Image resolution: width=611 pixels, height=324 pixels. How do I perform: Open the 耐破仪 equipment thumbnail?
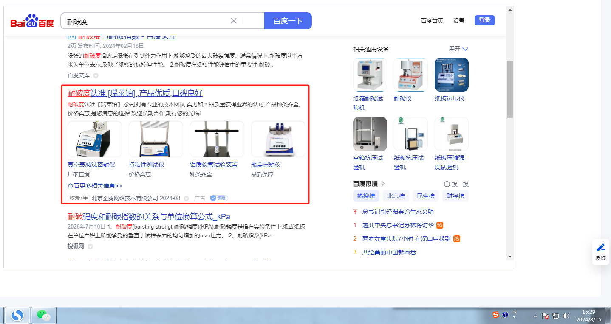pos(411,75)
